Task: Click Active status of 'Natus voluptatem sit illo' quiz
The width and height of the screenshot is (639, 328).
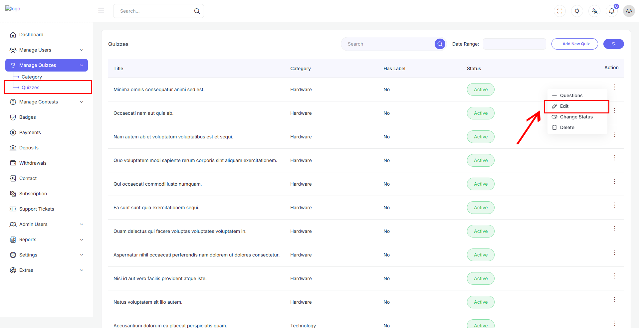Action: [x=481, y=302]
